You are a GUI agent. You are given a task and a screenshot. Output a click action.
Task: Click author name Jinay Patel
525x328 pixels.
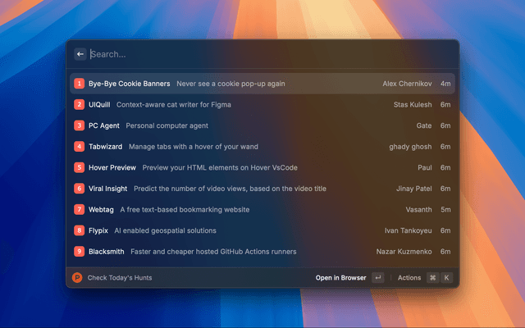point(413,189)
